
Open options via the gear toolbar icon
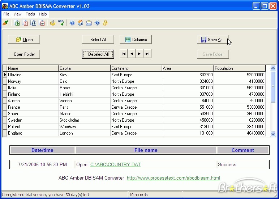[x=53, y=23]
